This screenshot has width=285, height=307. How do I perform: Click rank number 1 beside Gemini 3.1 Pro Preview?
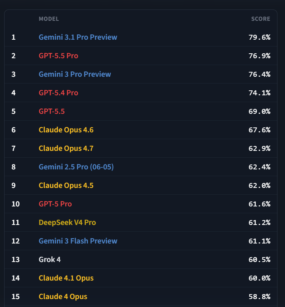pyautogui.click(x=14, y=37)
